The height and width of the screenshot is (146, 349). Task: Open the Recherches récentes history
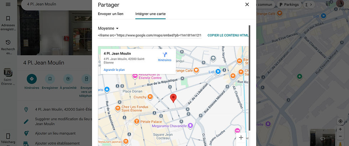(x=8, y=47)
